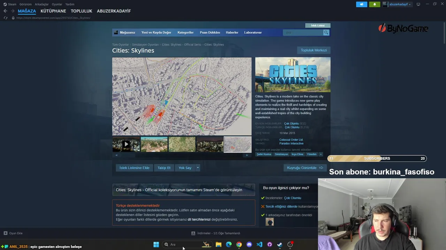The width and height of the screenshot is (446, 250).
Task: Open the ABUZERKADAYIF profile tab
Action: (x=114, y=11)
